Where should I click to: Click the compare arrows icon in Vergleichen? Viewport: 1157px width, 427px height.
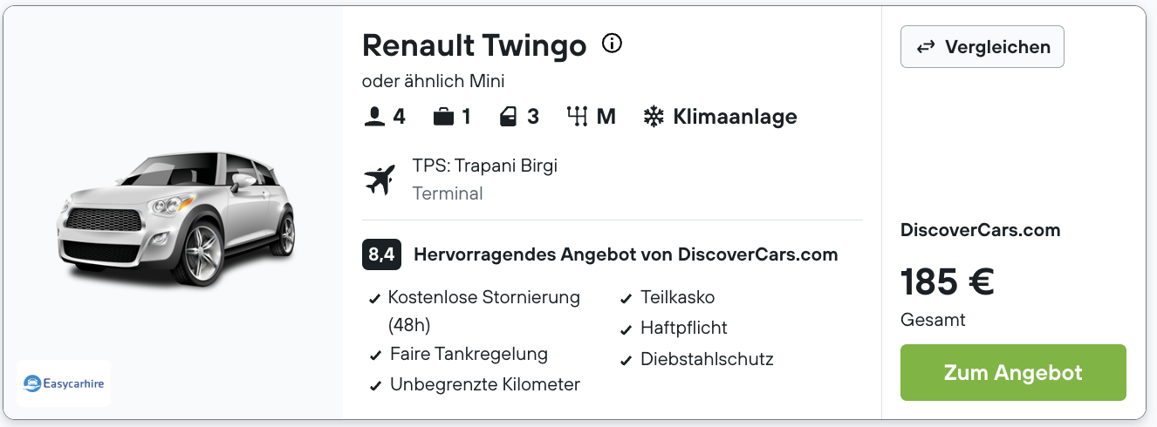coord(926,47)
